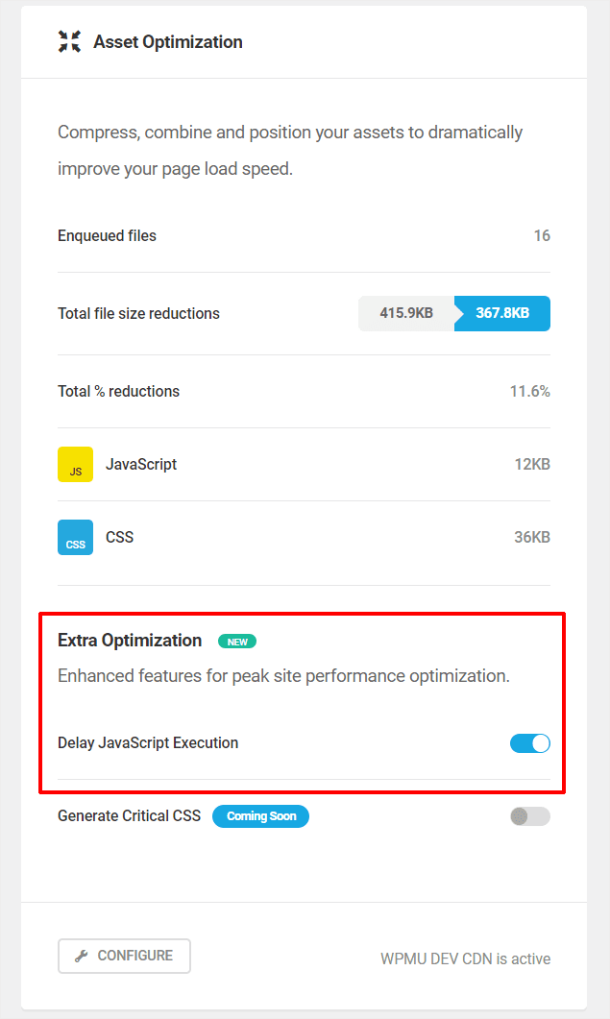Click the NEW badge next to Extra Optimization
Screen dimensions: 610x1019
point(236,641)
